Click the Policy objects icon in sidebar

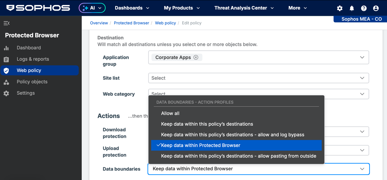6,82
